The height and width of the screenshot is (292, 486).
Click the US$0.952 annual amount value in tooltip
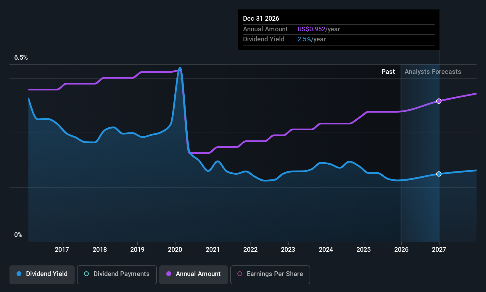tap(311, 29)
